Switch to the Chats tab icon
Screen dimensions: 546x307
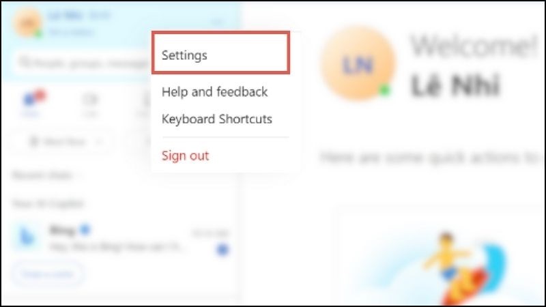[x=32, y=104]
